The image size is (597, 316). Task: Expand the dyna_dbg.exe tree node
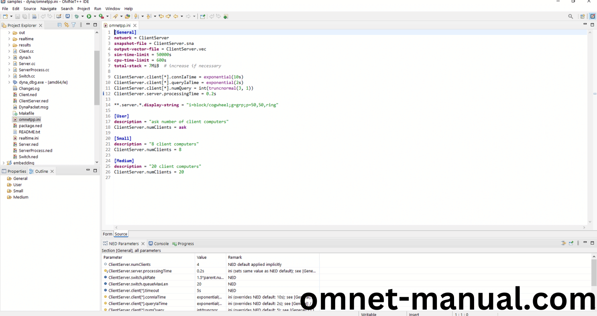click(x=9, y=82)
